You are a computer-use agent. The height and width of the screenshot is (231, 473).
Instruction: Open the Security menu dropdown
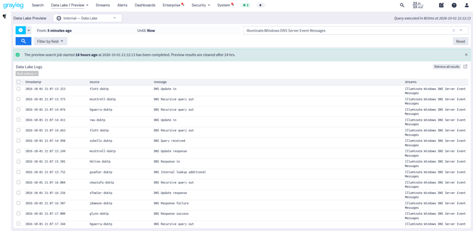201,5
